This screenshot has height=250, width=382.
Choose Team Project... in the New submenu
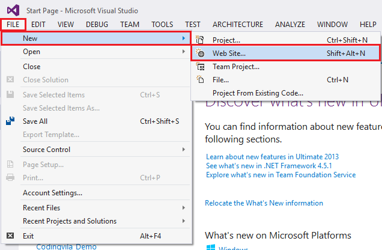(285, 67)
